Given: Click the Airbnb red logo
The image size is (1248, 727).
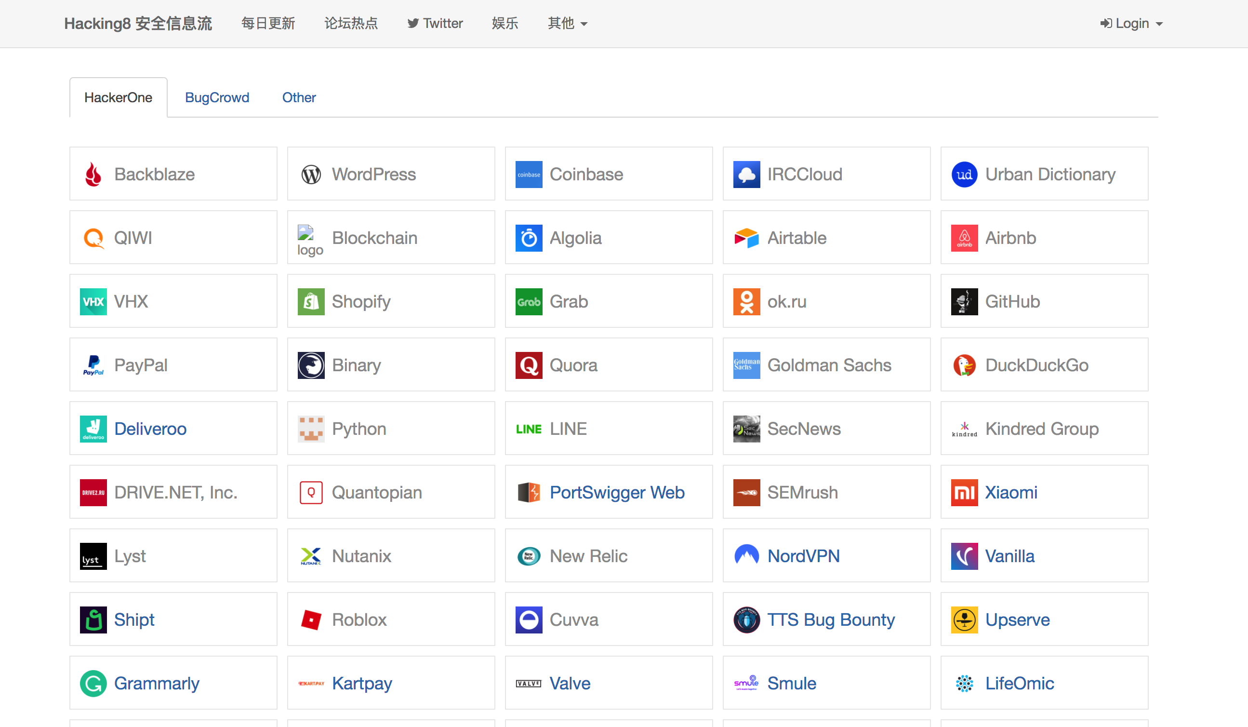Looking at the screenshot, I should point(965,238).
